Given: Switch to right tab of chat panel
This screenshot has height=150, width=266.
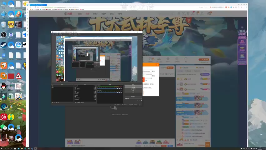Looking at the screenshot, I should [x=201, y=68].
